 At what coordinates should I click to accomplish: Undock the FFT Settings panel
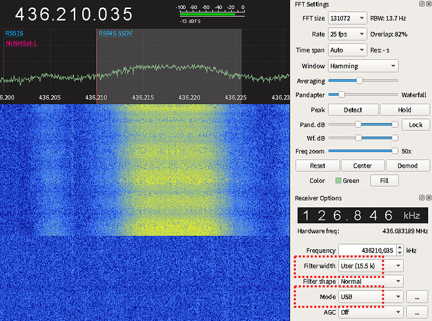point(422,4)
